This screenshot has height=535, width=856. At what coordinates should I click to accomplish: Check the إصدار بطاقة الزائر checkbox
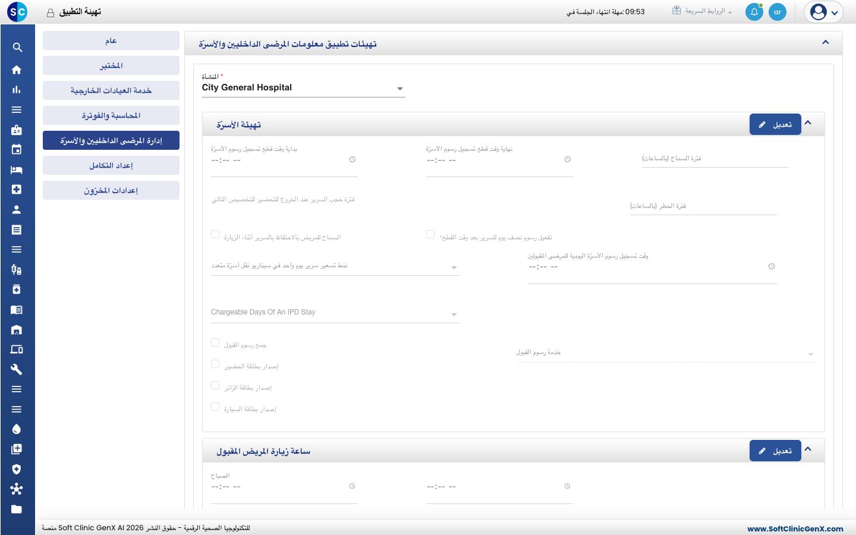(215, 385)
